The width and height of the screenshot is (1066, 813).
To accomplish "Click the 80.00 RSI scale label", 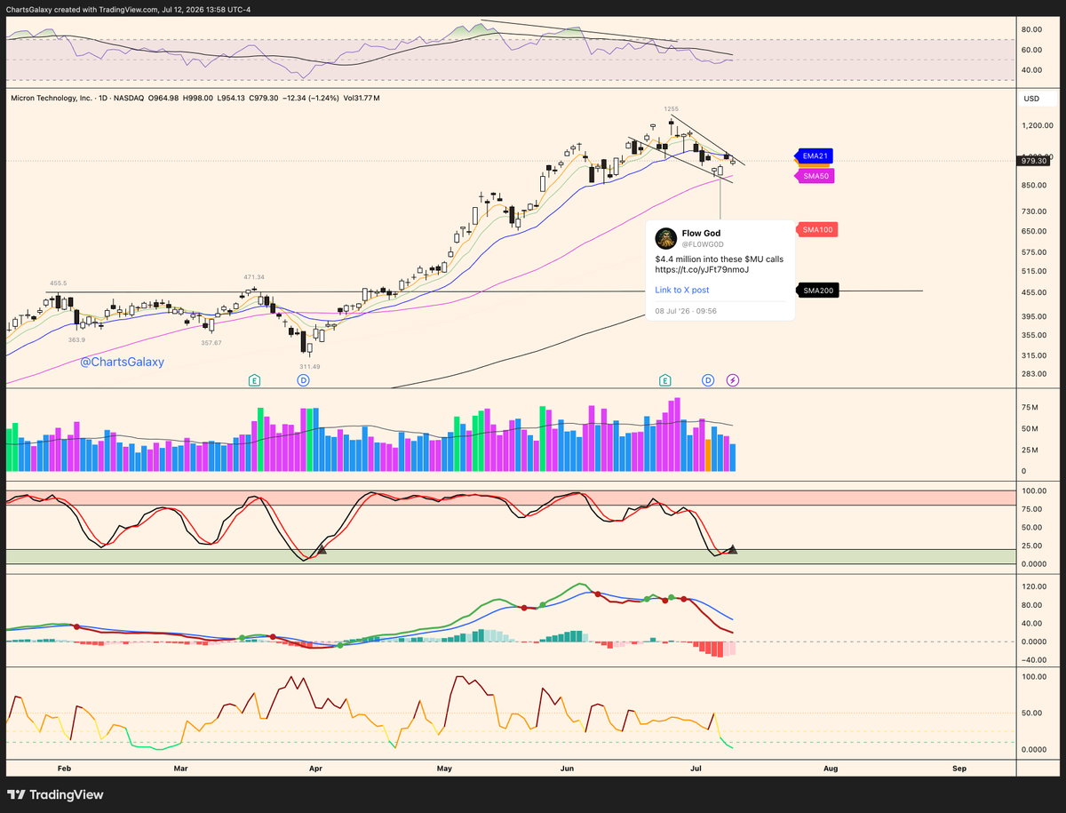I will pos(1031,29).
